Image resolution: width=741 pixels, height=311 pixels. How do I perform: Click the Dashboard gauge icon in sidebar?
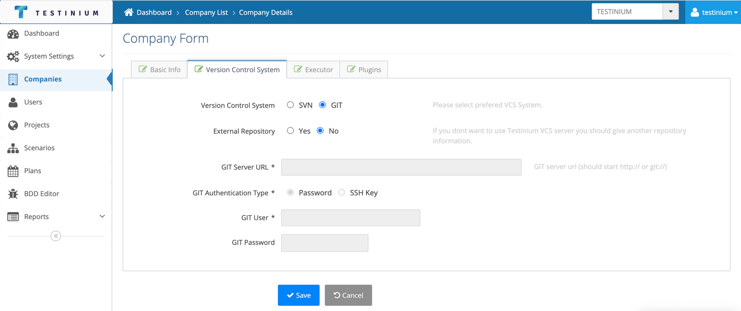point(13,34)
